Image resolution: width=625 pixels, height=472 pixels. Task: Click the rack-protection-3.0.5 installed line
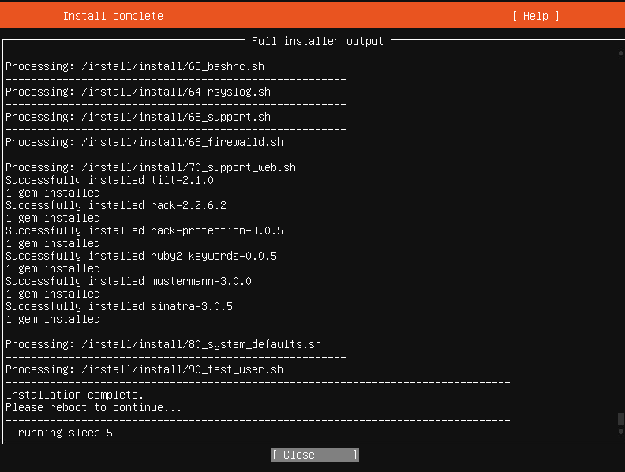pos(144,230)
